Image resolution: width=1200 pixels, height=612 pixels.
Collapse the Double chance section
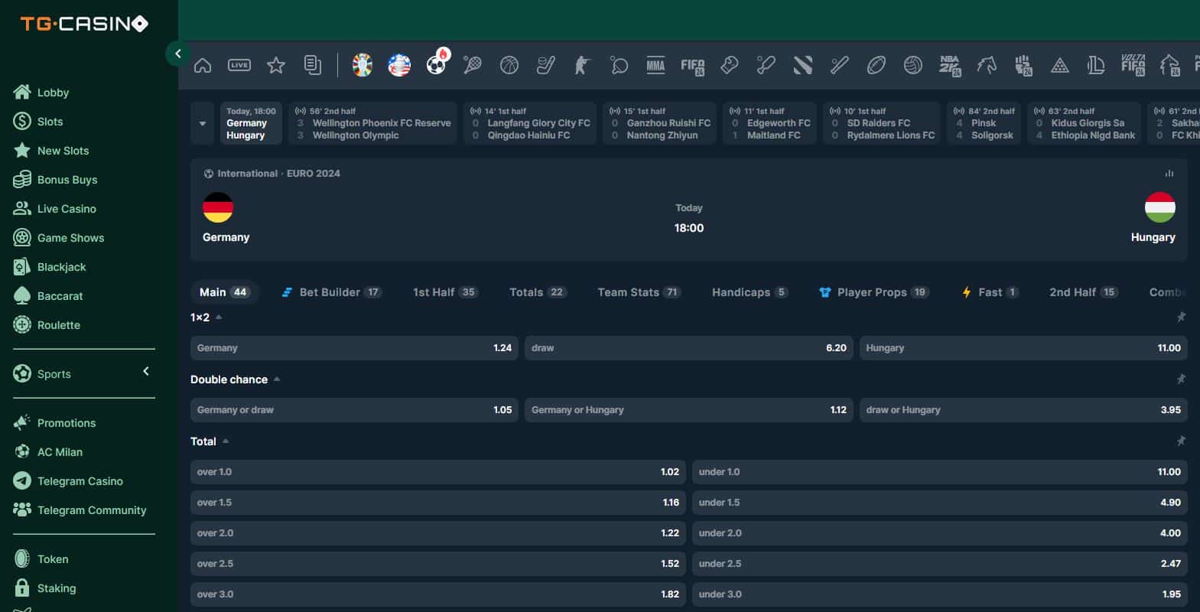coord(277,379)
